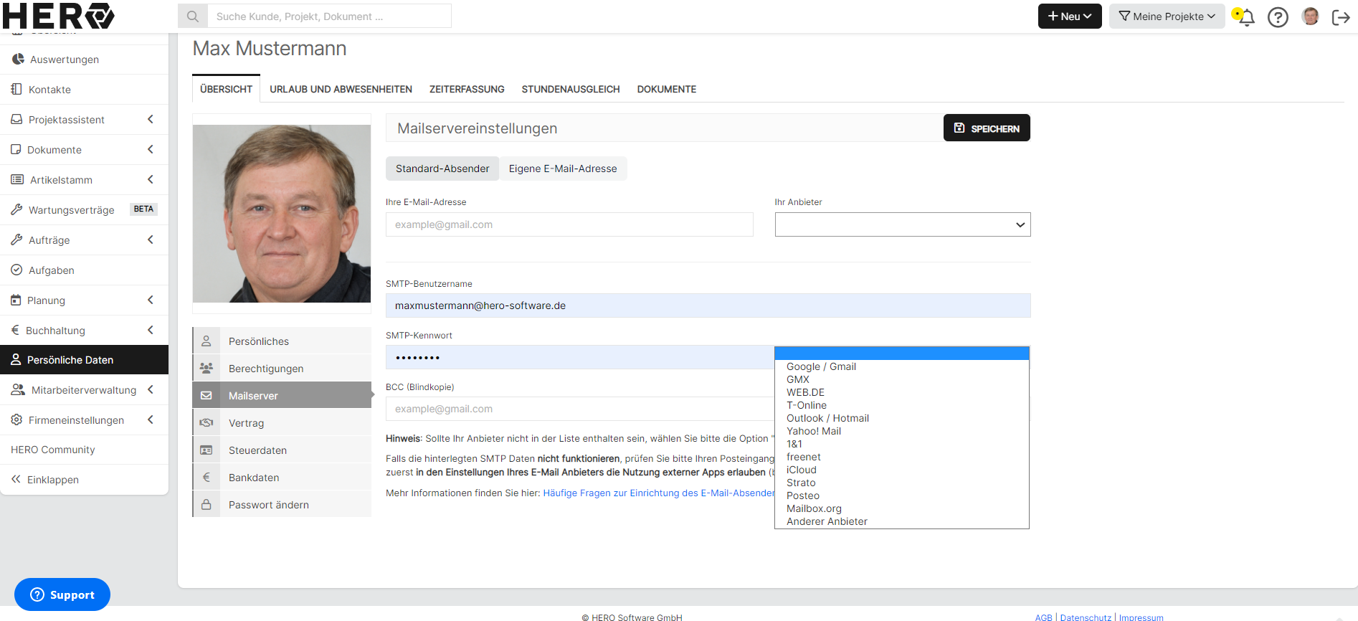
Task: Open the AGB footer link
Action: click(x=1043, y=617)
